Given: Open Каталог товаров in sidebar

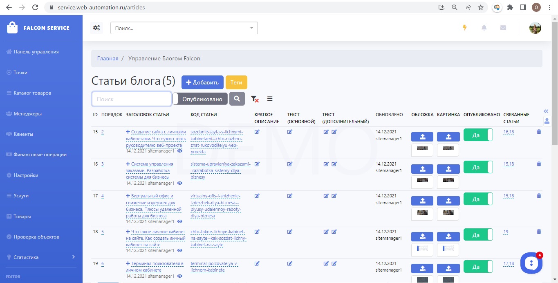Looking at the screenshot, I should point(32,93).
